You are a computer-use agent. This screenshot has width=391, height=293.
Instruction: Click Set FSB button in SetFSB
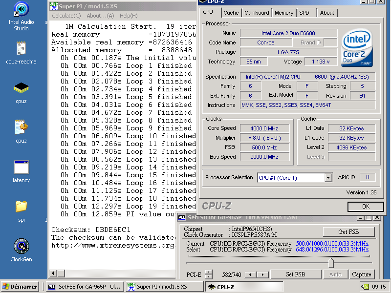[296, 274]
